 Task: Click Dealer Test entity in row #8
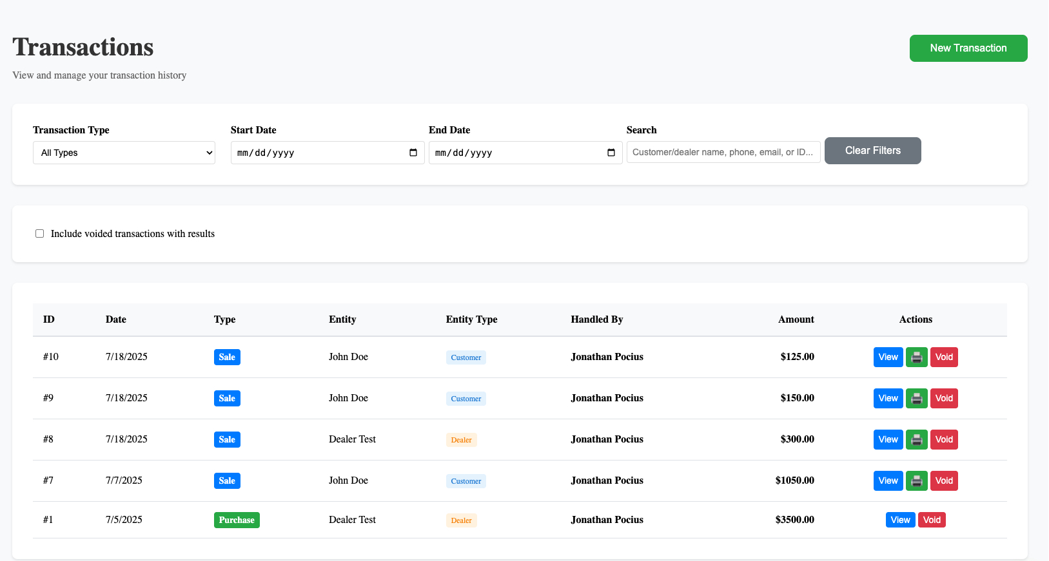pos(352,439)
